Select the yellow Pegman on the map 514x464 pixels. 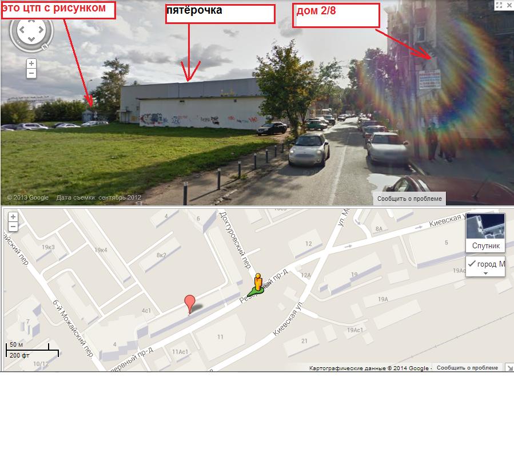258,283
